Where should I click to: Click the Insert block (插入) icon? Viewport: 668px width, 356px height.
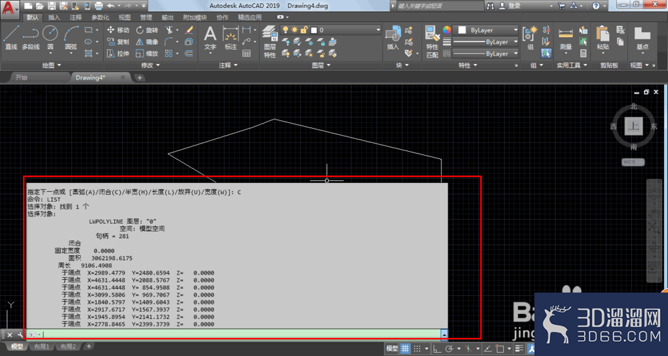(x=392, y=37)
